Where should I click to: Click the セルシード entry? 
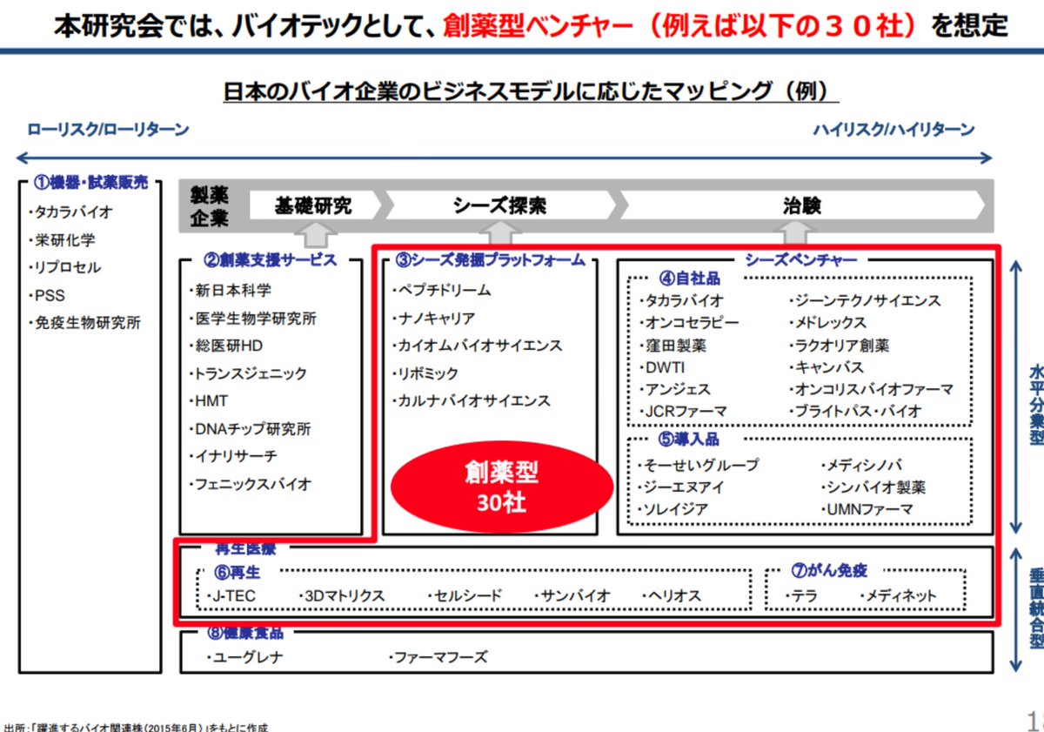465,596
